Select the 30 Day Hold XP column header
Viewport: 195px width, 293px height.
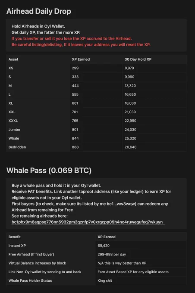tap(138, 59)
